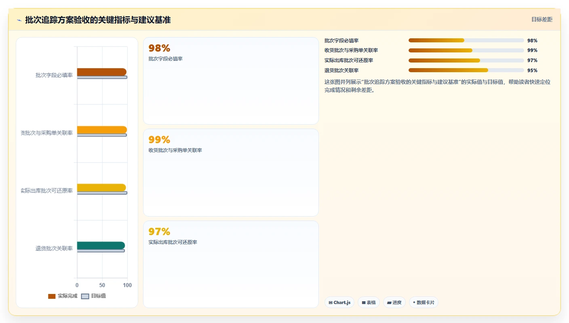The image size is (569, 323).
Task: Click the 收货批次与采购单关联率 progress bar
Action: coord(466,50)
